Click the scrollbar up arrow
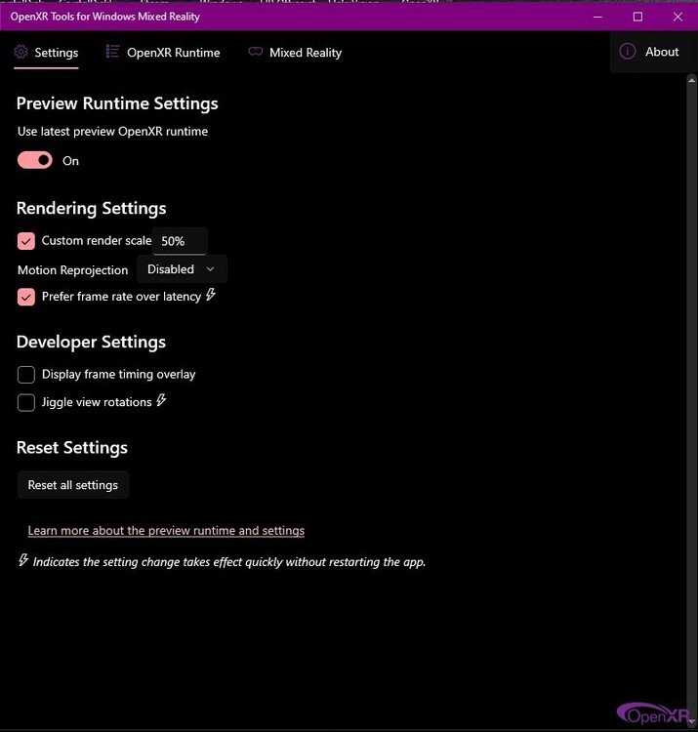Image resolution: width=698 pixels, height=732 pixels. click(x=691, y=81)
